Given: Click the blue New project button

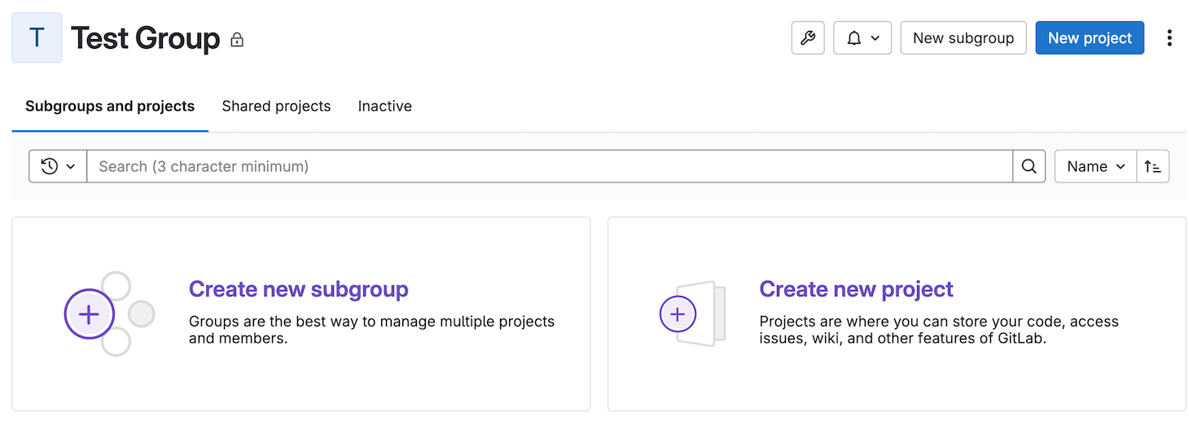Looking at the screenshot, I should (x=1089, y=38).
